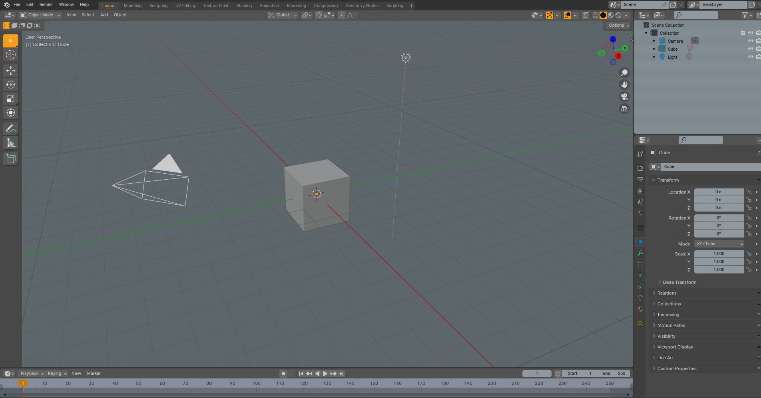
Task: Open the XYZ Euler rotation mode dropdown
Action: pos(719,244)
